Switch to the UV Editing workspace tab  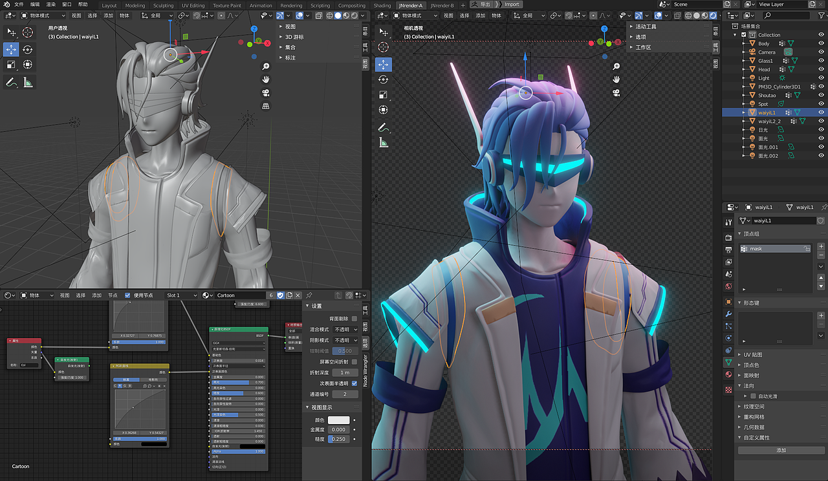click(x=193, y=5)
